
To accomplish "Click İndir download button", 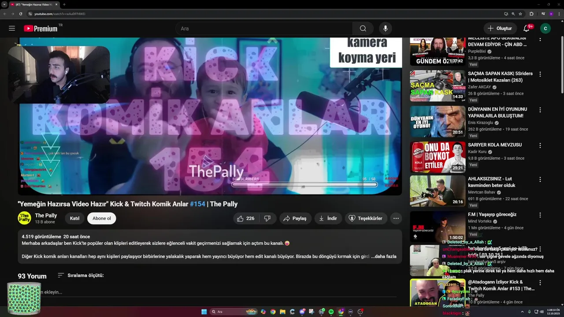I will coord(328,218).
